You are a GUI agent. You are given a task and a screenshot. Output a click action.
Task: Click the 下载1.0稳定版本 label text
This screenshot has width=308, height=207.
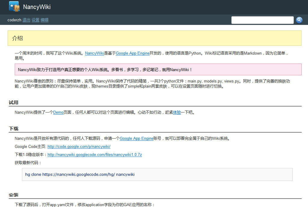pyautogui.click(x=31, y=155)
